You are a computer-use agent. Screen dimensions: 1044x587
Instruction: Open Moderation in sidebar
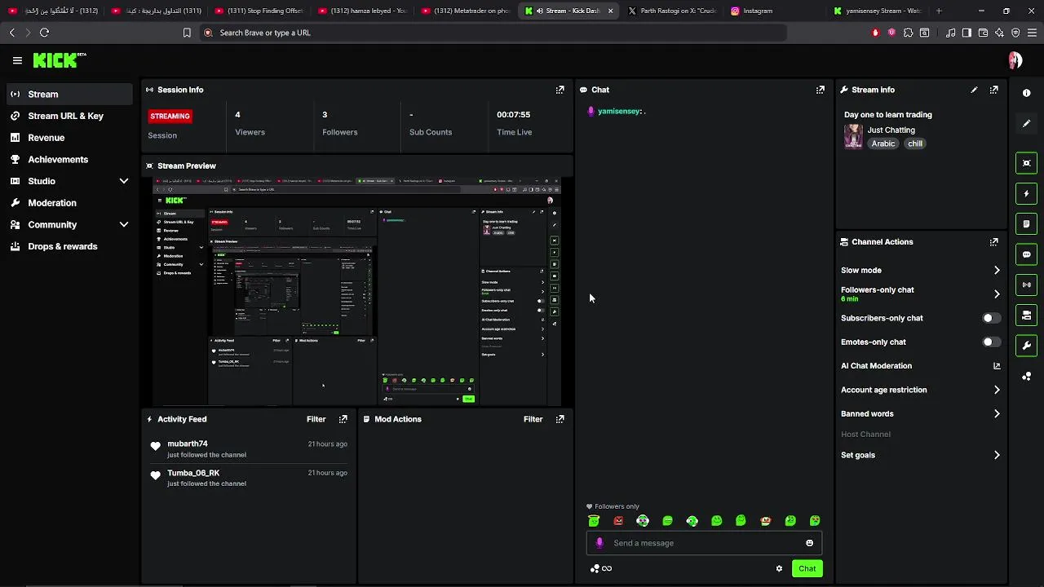tap(69, 203)
